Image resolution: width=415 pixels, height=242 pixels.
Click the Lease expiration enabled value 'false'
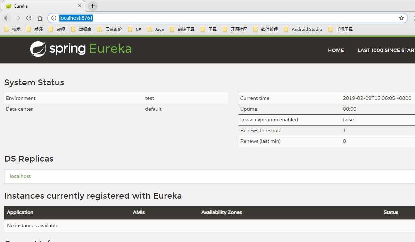click(x=348, y=120)
